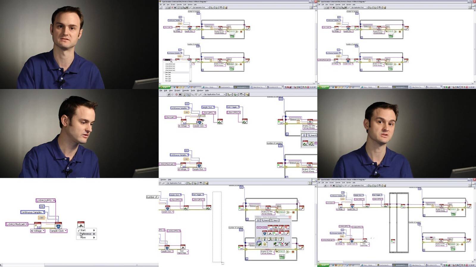The width and height of the screenshot is (476, 267).
Task: Open Align Objects tool in center toolbar
Action: 229,94
